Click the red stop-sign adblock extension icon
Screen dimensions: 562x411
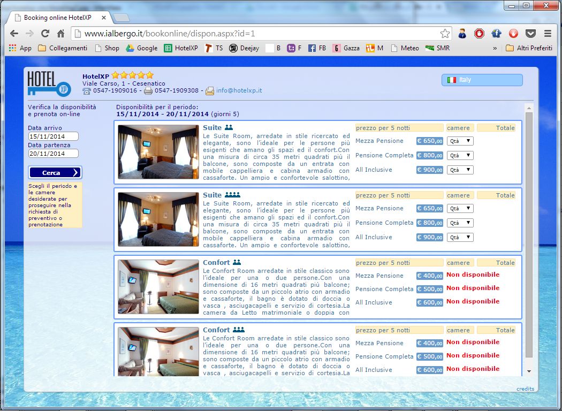[x=479, y=34]
